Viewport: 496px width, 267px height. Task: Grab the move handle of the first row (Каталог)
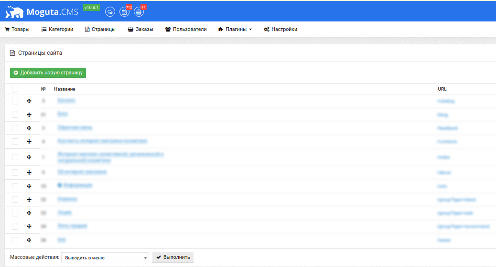pyautogui.click(x=29, y=101)
